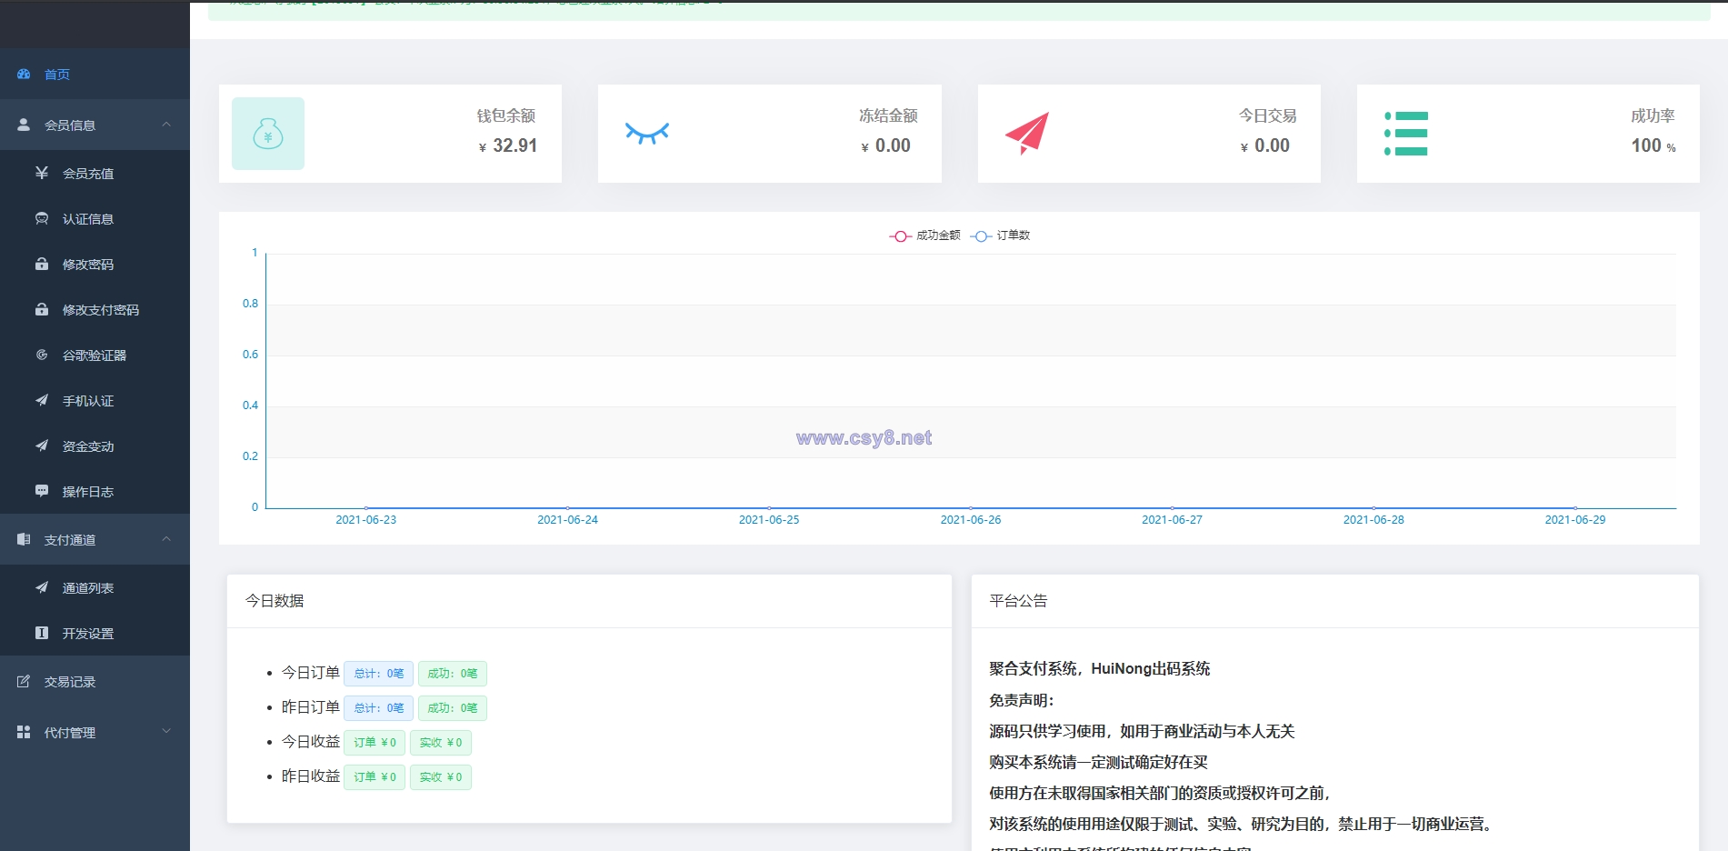Click the icon beside 认证信息

pyautogui.click(x=42, y=218)
